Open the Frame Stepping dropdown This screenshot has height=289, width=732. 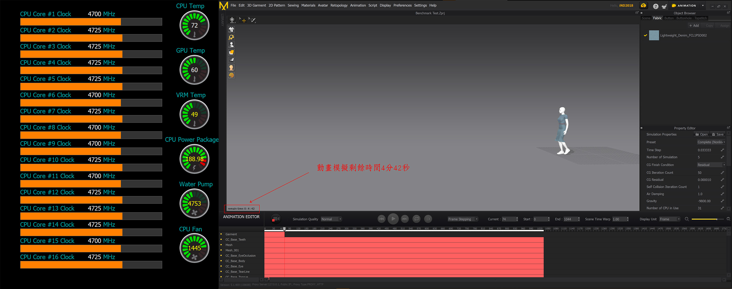463,219
